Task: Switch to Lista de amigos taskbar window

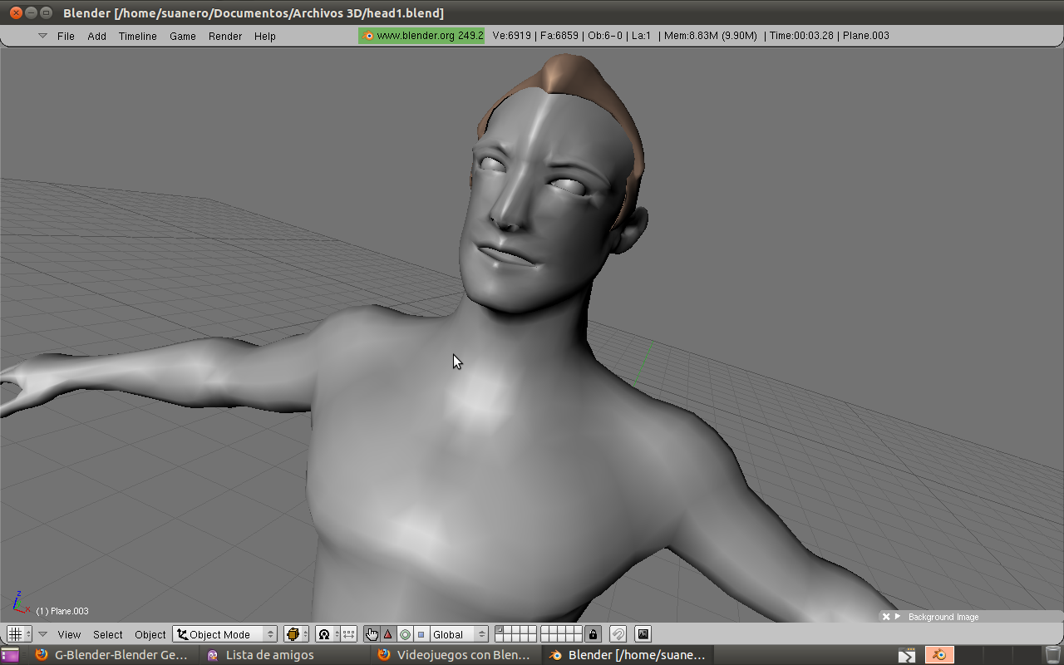Action: pyautogui.click(x=269, y=655)
